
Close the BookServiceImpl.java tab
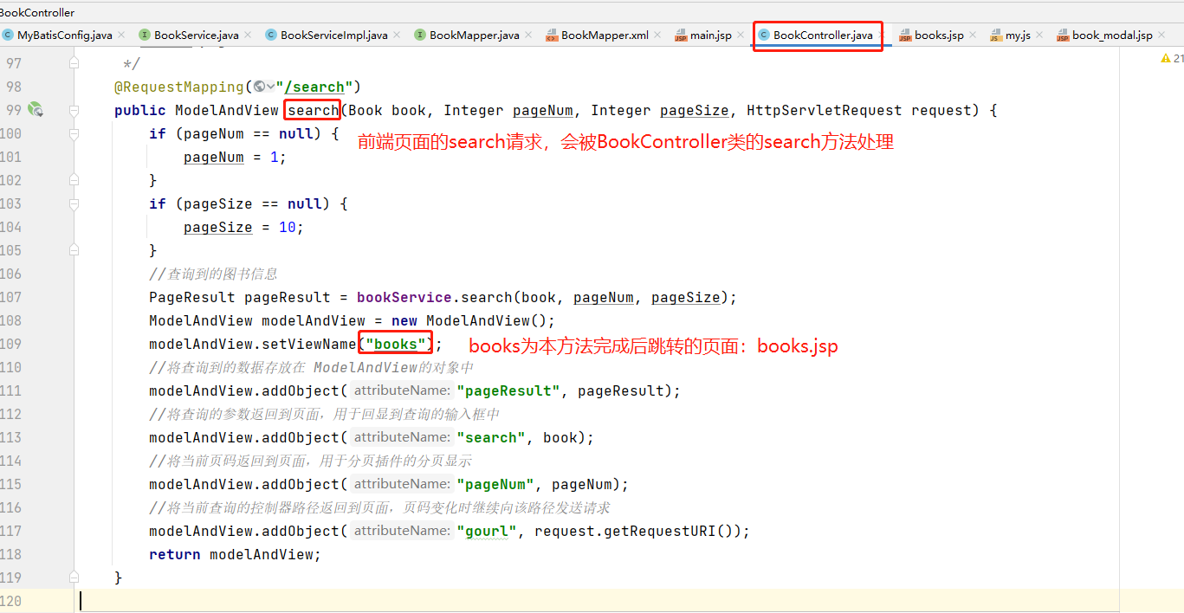(x=397, y=35)
